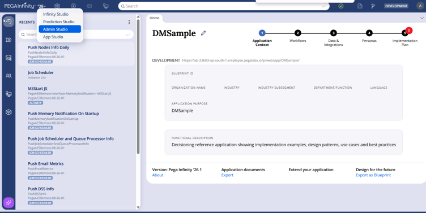Click the ACTIVITY tag under M3Start JS
426x213 pixels.
coord(35,103)
